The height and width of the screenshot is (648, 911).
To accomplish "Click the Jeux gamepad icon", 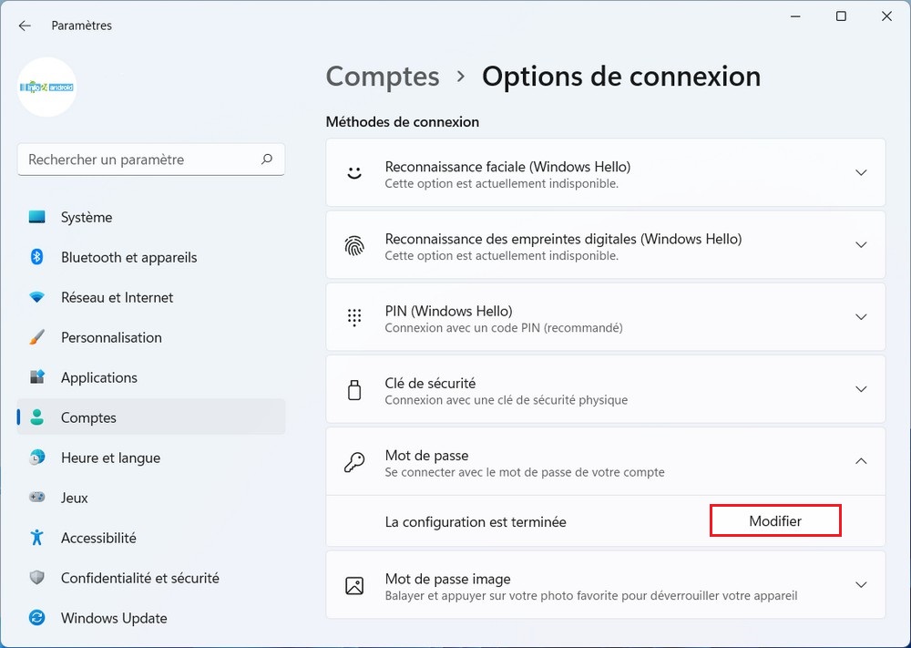I will tap(37, 498).
